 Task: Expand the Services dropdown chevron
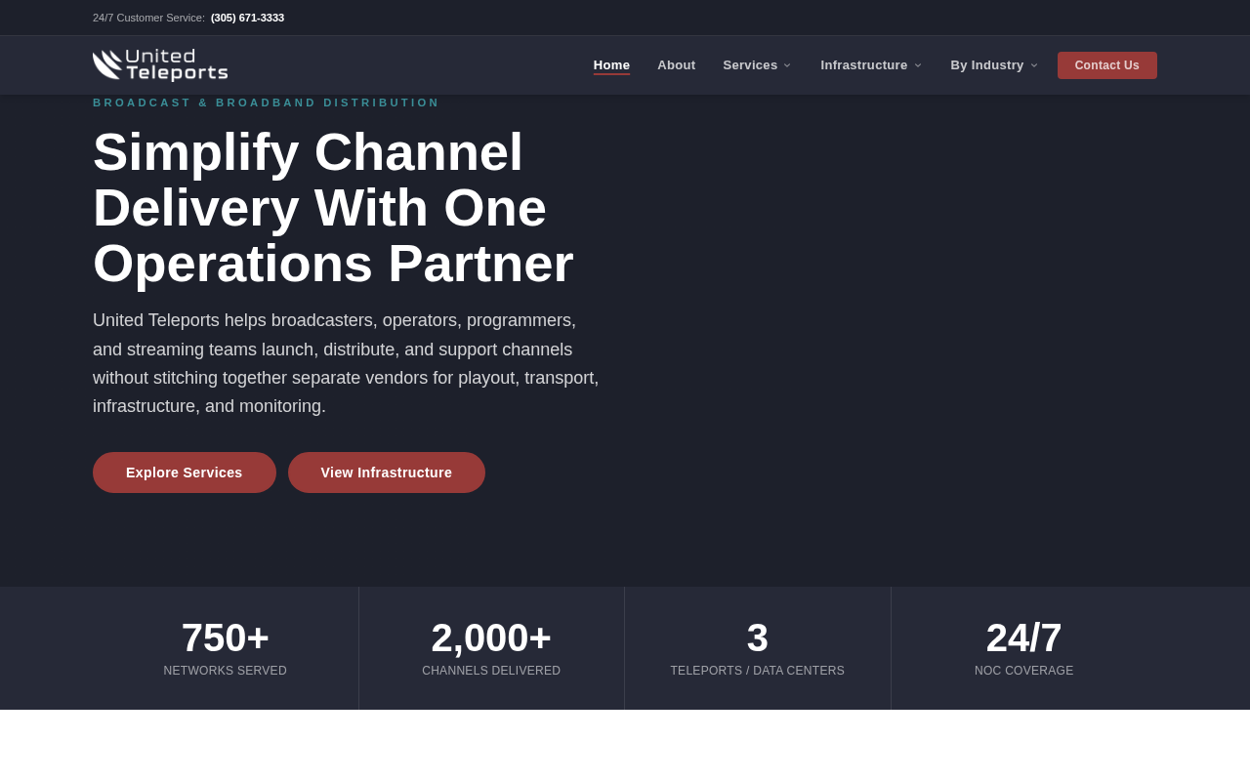click(x=787, y=65)
